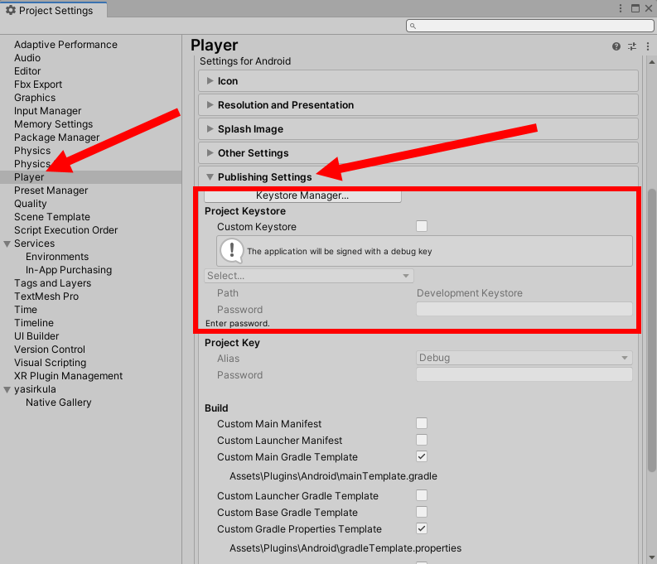Click the scrollbar up arrow
This screenshot has height=564, width=657.
tap(651, 62)
